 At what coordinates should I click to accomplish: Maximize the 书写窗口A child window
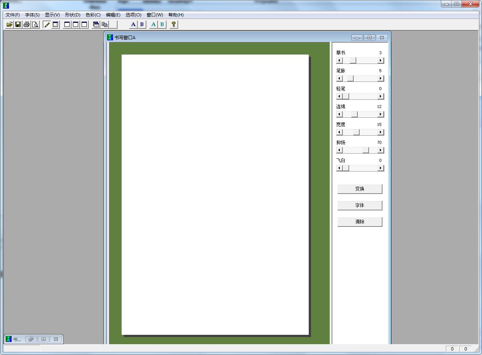point(369,37)
